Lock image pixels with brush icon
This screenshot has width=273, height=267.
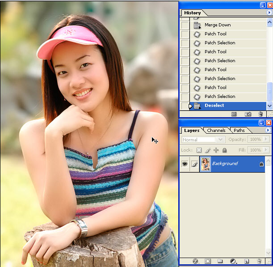click(x=207, y=150)
